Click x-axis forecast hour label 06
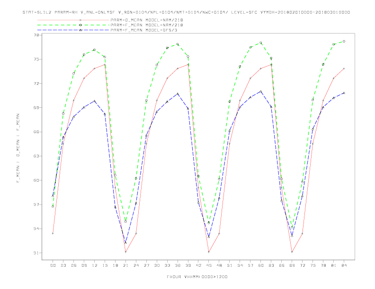This screenshot has height=289, width=375. pyautogui.click(x=74, y=265)
